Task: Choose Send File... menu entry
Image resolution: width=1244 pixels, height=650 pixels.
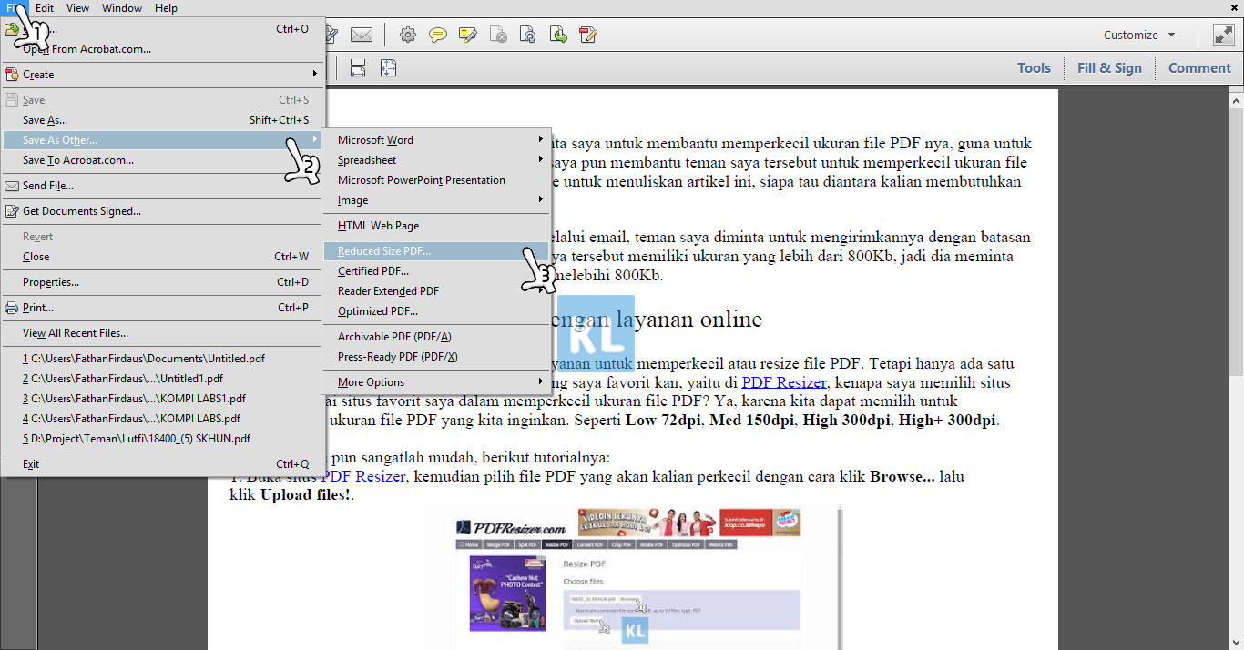Action: click(x=163, y=186)
